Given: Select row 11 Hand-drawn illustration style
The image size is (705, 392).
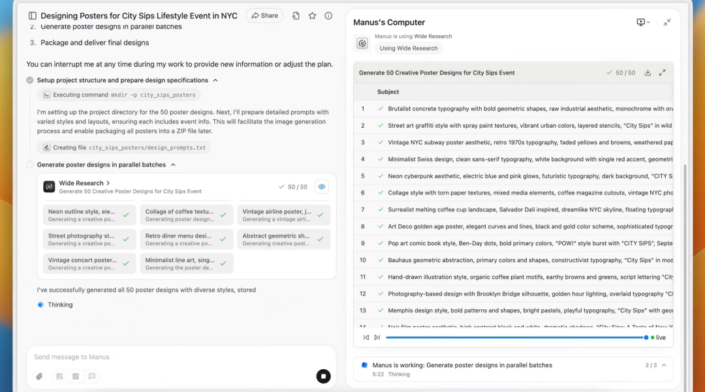Looking at the screenshot, I should (513, 277).
